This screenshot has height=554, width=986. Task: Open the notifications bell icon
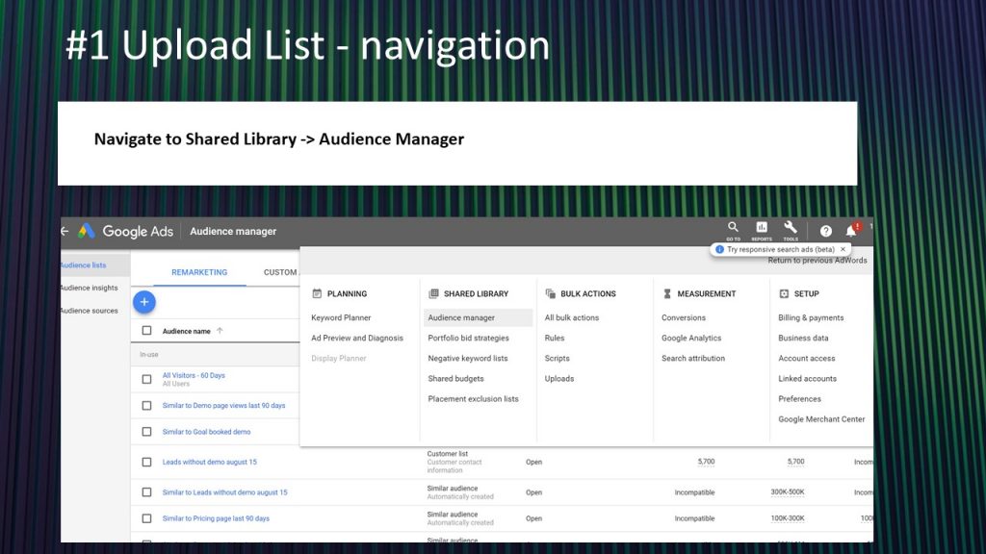pyautogui.click(x=851, y=231)
